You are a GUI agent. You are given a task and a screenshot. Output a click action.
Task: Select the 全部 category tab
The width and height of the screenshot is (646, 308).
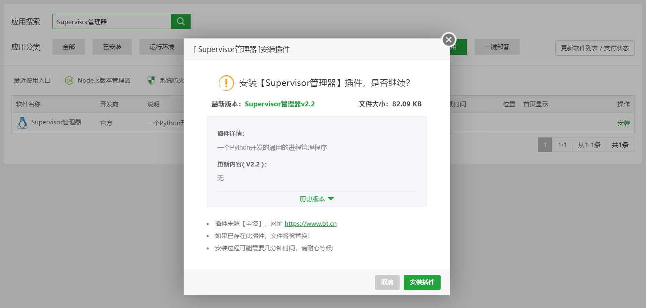(x=69, y=47)
